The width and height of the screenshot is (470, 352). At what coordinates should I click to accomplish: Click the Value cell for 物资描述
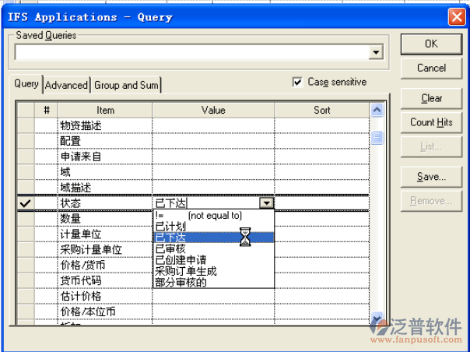(213, 125)
